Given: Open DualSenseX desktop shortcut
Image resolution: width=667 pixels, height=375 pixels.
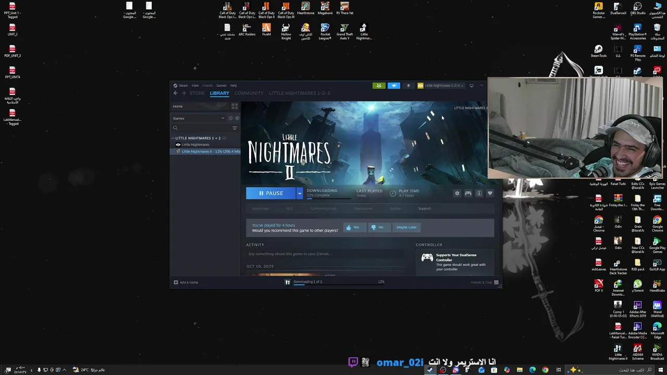Looking at the screenshot, I should pos(619,9).
